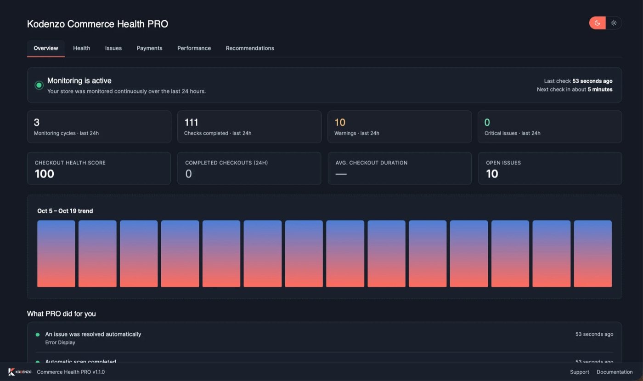This screenshot has width=643, height=381.
Task: Click the 'Next check in about 5 minutes' text
Action: 575,89
